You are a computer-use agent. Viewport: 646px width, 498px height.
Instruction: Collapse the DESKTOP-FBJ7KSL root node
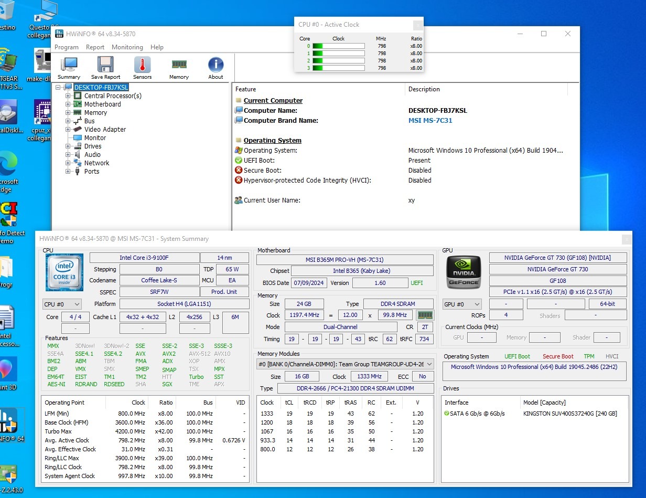click(x=58, y=88)
